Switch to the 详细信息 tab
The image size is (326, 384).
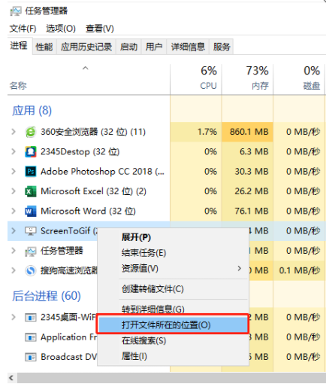(x=188, y=47)
